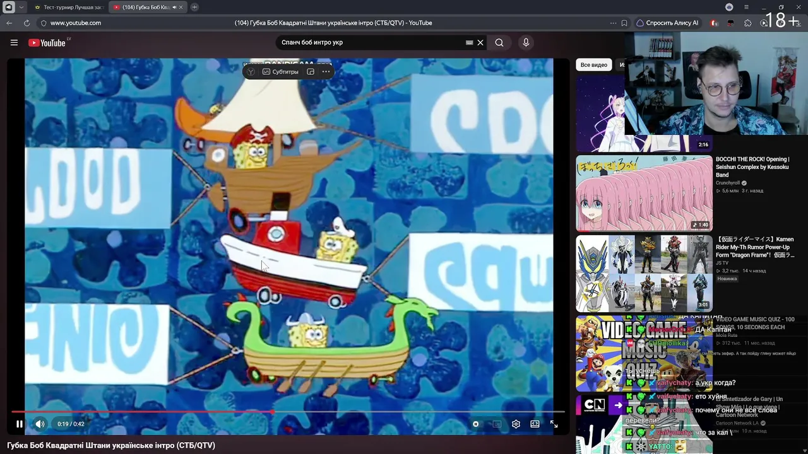The image size is (808, 454).
Task: Click the 0:19 / 0:42 time display
Action: point(71,424)
